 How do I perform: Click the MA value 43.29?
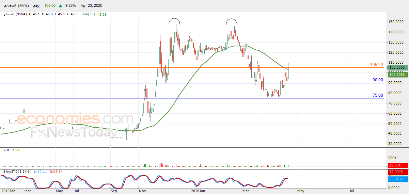102,14
